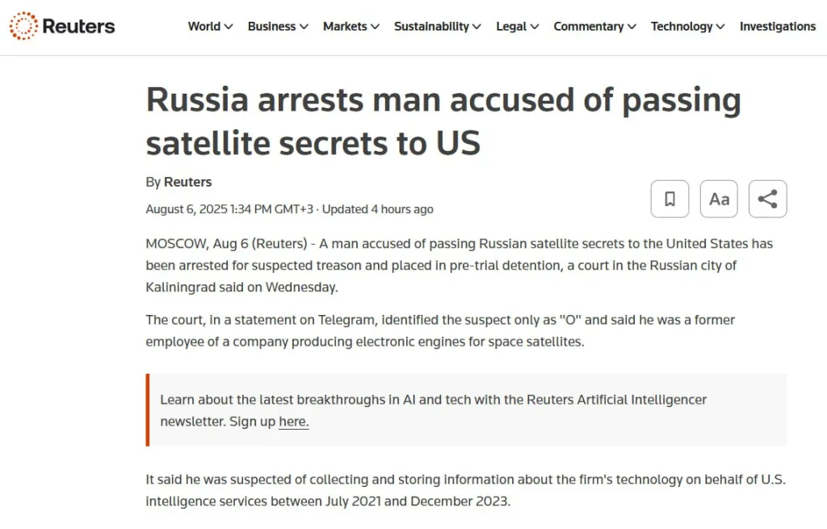Click the article headline about satellite secrets
The height and width of the screenshot is (529, 827).
tap(443, 121)
